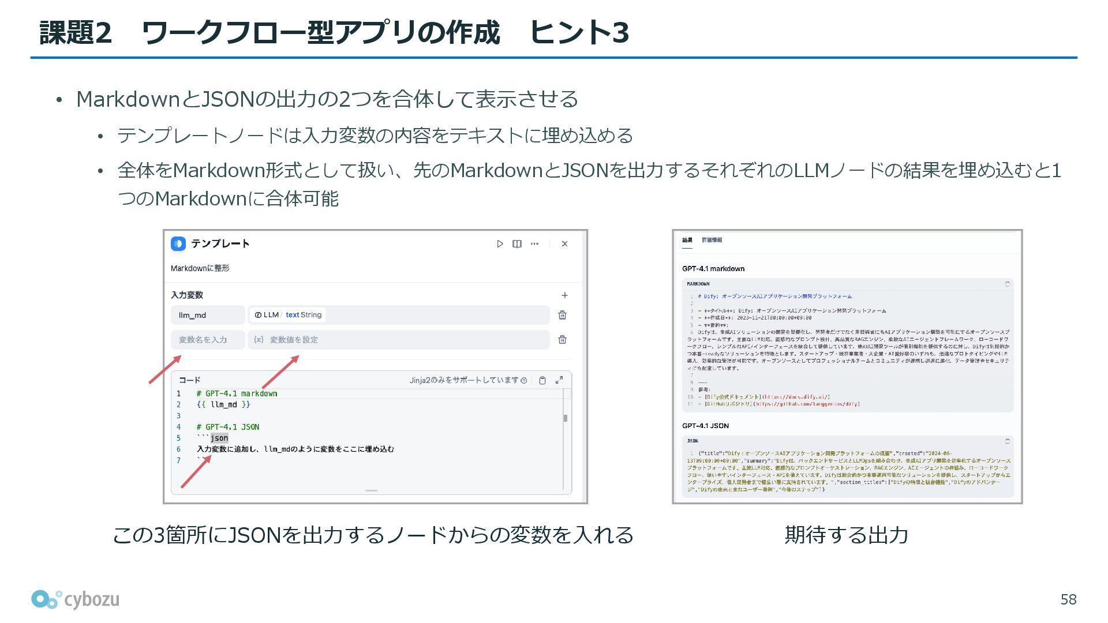Click the caption 期待する出力
Viewport: 1108px width, 623px height.
point(847,535)
